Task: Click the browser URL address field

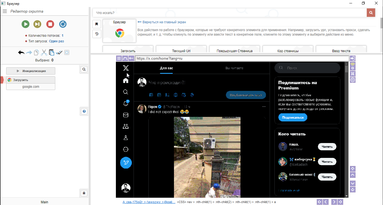Action: click(x=241, y=59)
